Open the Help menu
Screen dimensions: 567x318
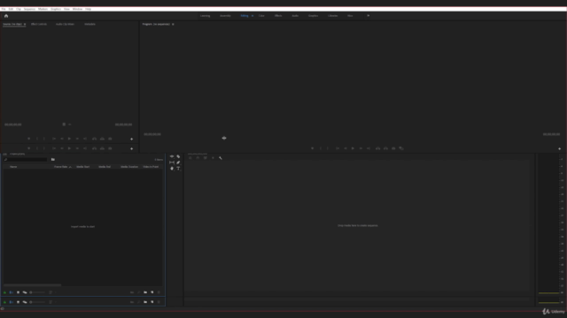pyautogui.click(x=89, y=9)
